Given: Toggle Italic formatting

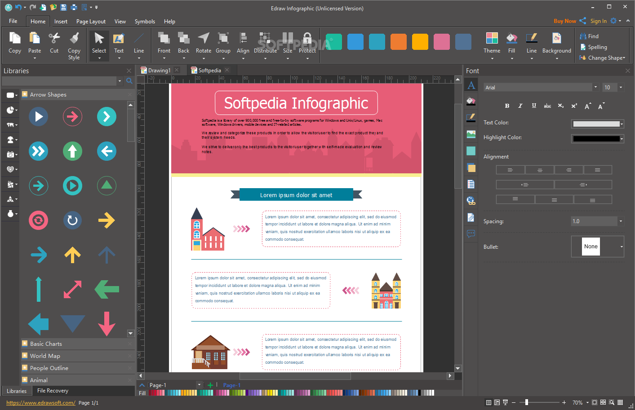Looking at the screenshot, I should [x=520, y=106].
